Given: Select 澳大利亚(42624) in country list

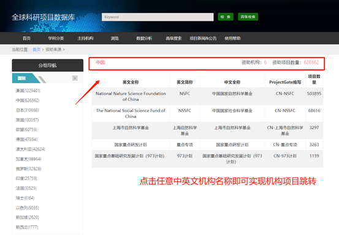Looking at the screenshot, I should point(31,149).
